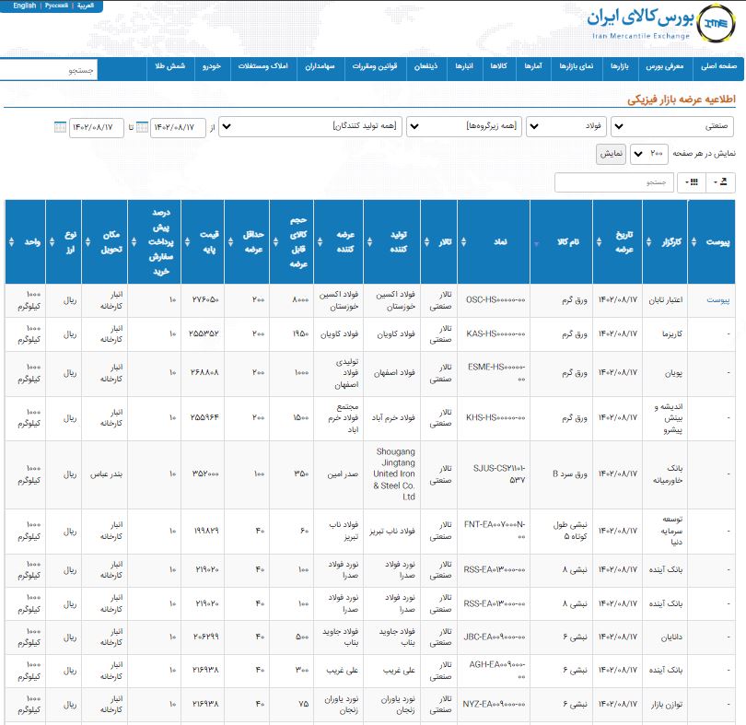
Task: Sort by the حجم کالای قابل عرضه column
Action: click(x=292, y=242)
